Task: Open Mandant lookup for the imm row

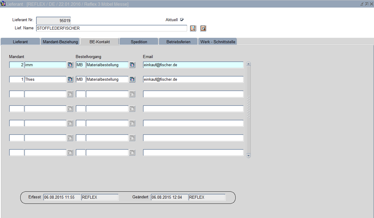Action: click(x=70, y=65)
